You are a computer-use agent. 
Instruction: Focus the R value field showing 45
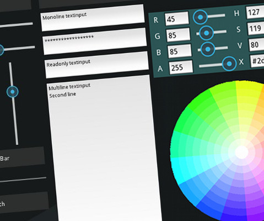click(177, 19)
